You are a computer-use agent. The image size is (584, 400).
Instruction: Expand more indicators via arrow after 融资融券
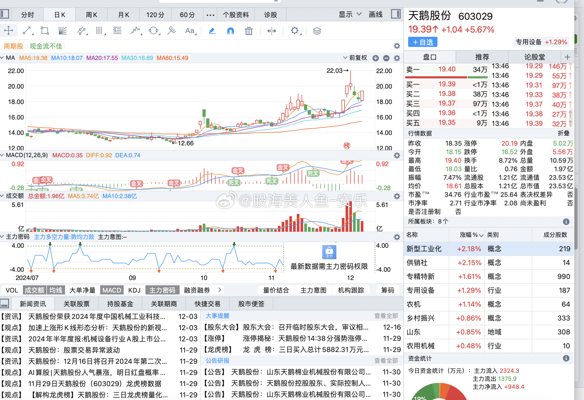tap(220, 290)
